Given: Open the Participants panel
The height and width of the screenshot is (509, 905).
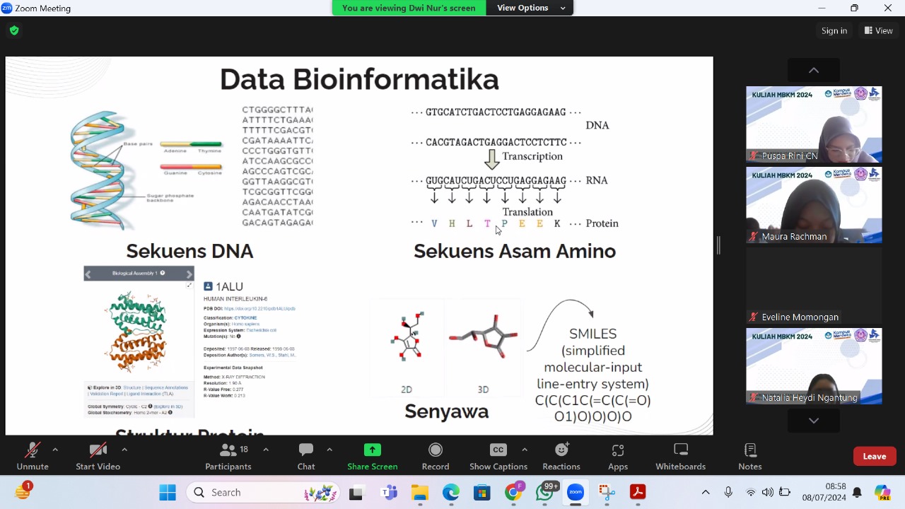Looking at the screenshot, I should (x=228, y=457).
